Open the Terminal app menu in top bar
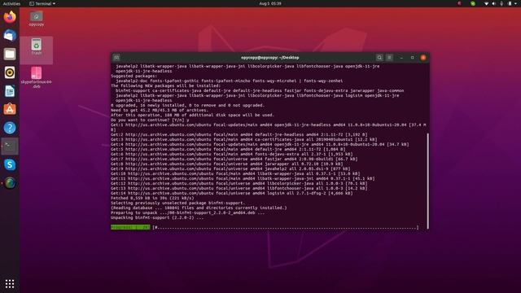Screen dimensions: 521x293 click(x=42, y=3)
